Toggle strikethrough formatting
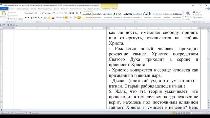 35,18
